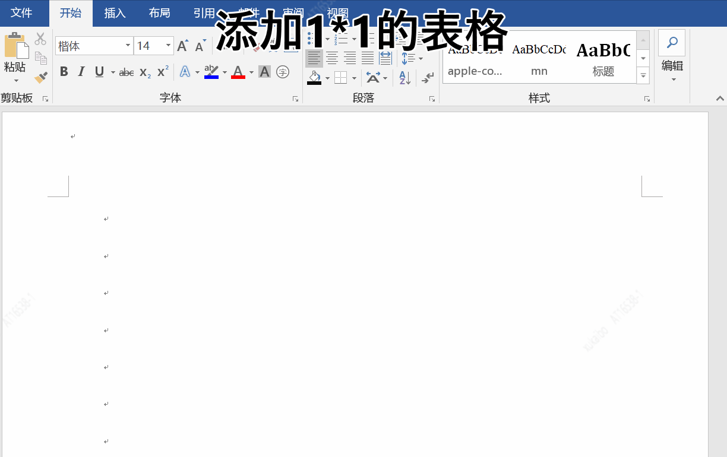Open the 样式 styles pane launcher
727x457 pixels.
point(647,99)
